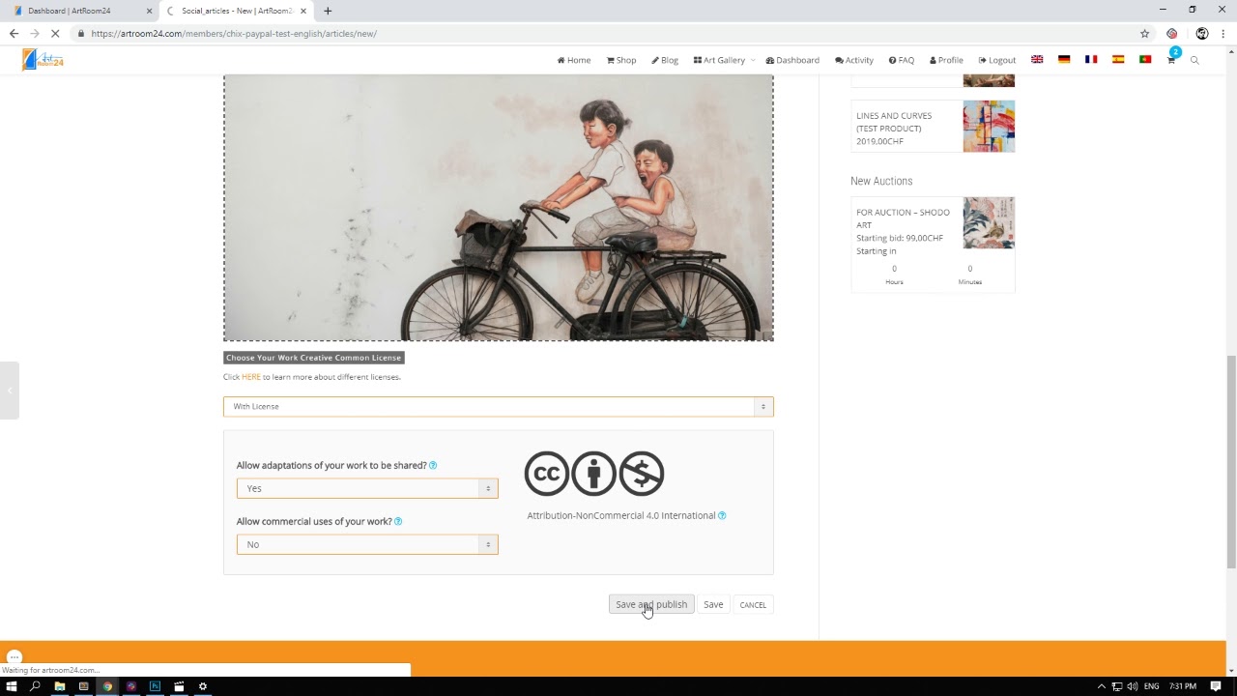Stop loading the page

[55, 33]
